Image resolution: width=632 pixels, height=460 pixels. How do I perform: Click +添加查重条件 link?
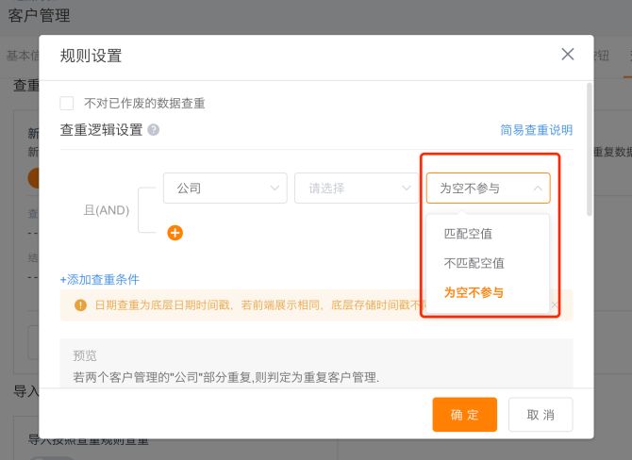point(99,279)
